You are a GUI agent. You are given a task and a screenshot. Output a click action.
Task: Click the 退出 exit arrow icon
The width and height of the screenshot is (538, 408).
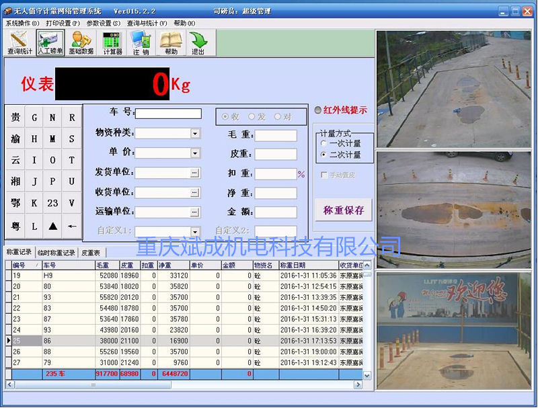click(198, 43)
